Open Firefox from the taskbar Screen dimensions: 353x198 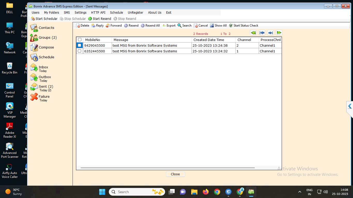coord(206,192)
